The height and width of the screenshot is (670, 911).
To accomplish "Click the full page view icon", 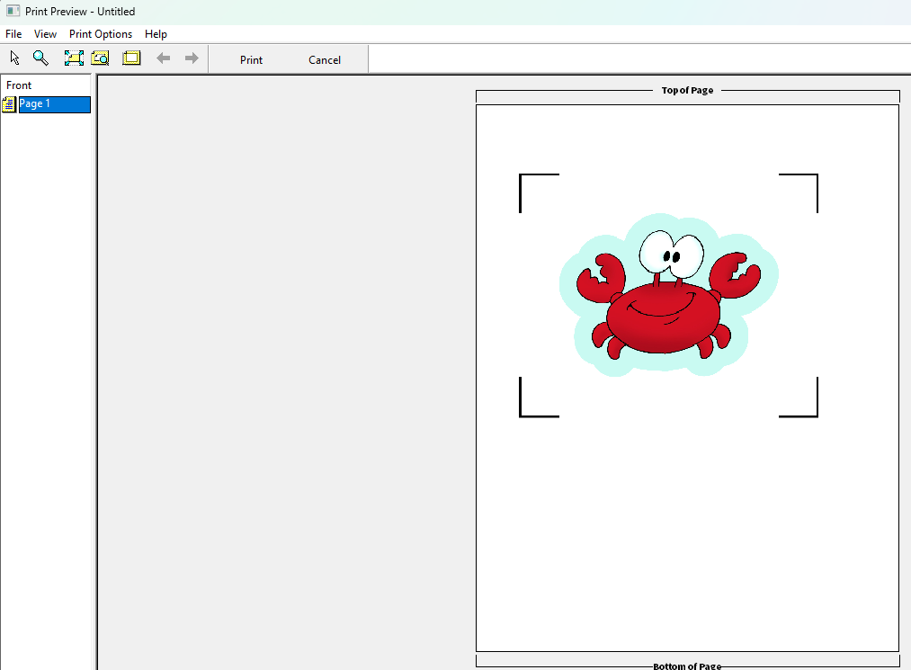I will pyautogui.click(x=131, y=58).
